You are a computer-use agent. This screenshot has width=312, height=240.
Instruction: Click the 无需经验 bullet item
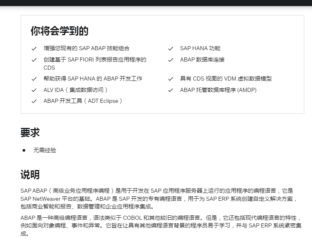coord(45,150)
